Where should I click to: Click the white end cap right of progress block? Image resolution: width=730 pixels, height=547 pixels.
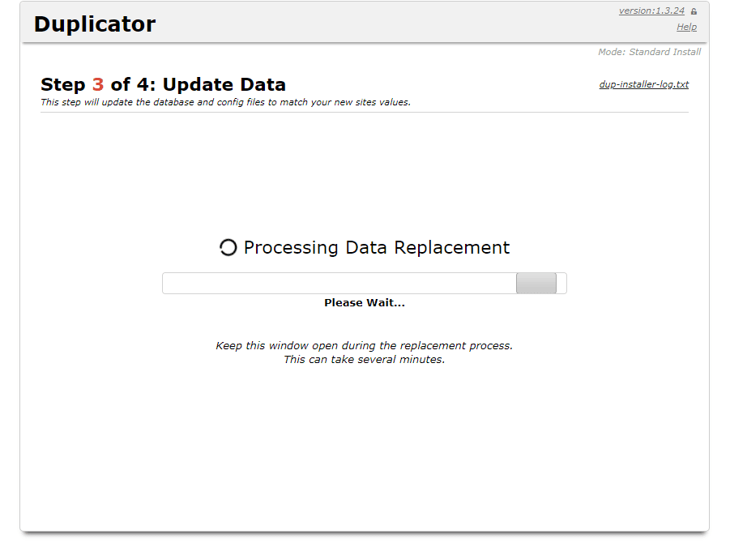click(561, 284)
